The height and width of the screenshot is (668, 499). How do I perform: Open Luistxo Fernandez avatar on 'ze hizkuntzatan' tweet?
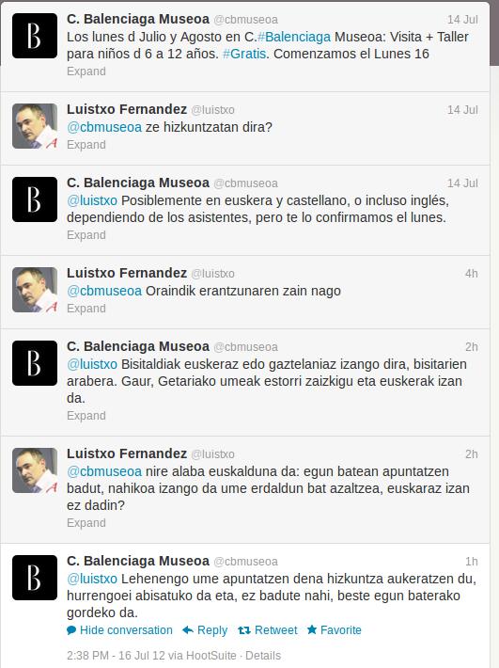pos(35,126)
